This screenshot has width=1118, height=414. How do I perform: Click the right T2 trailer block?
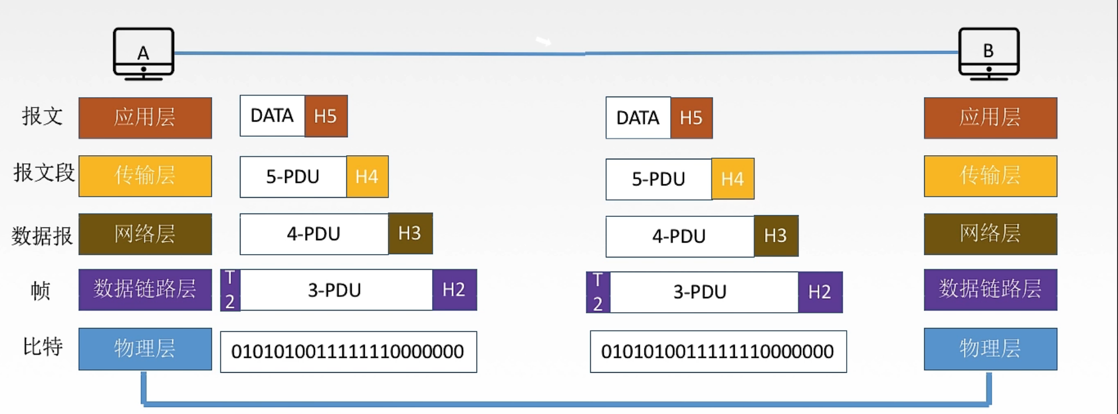[597, 292]
